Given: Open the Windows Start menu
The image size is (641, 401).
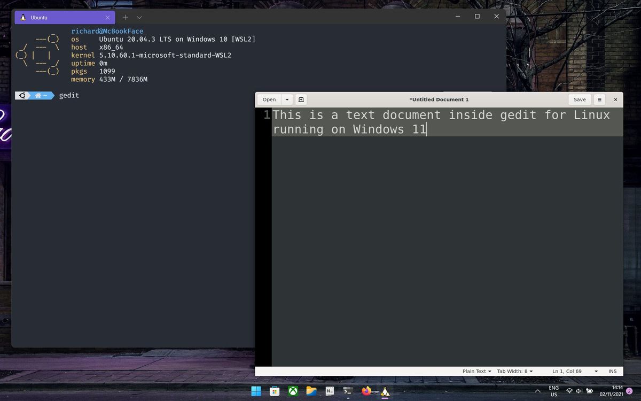Looking at the screenshot, I should point(256,391).
